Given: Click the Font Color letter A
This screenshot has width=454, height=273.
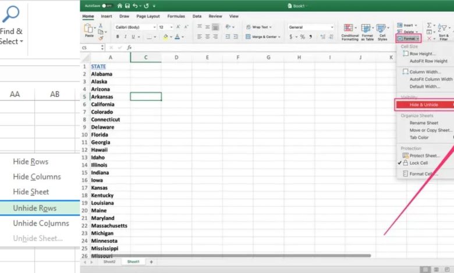Looking at the screenshot, I should pyautogui.click(x=177, y=37).
